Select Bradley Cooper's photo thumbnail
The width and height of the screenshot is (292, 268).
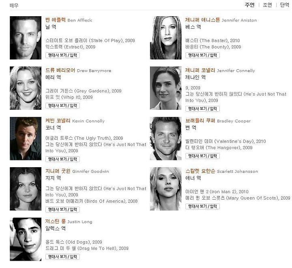(x=165, y=138)
